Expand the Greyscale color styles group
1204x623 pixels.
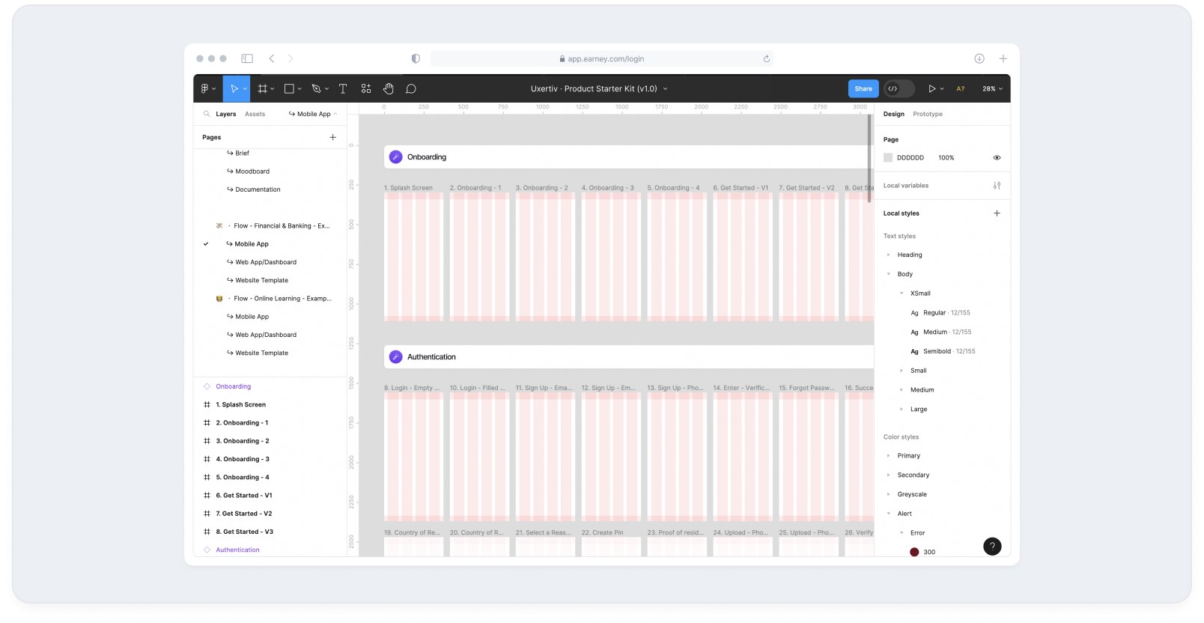click(889, 494)
